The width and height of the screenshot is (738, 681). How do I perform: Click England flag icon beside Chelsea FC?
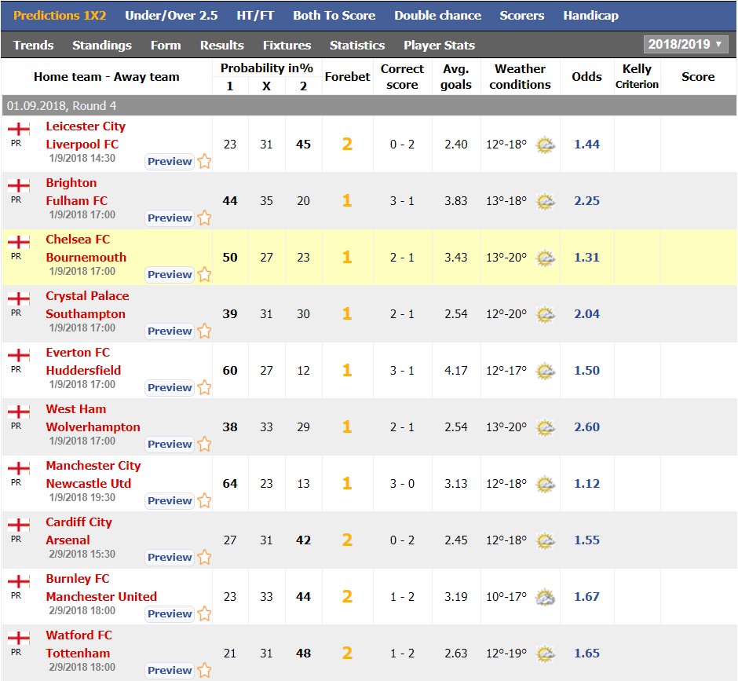click(x=19, y=242)
